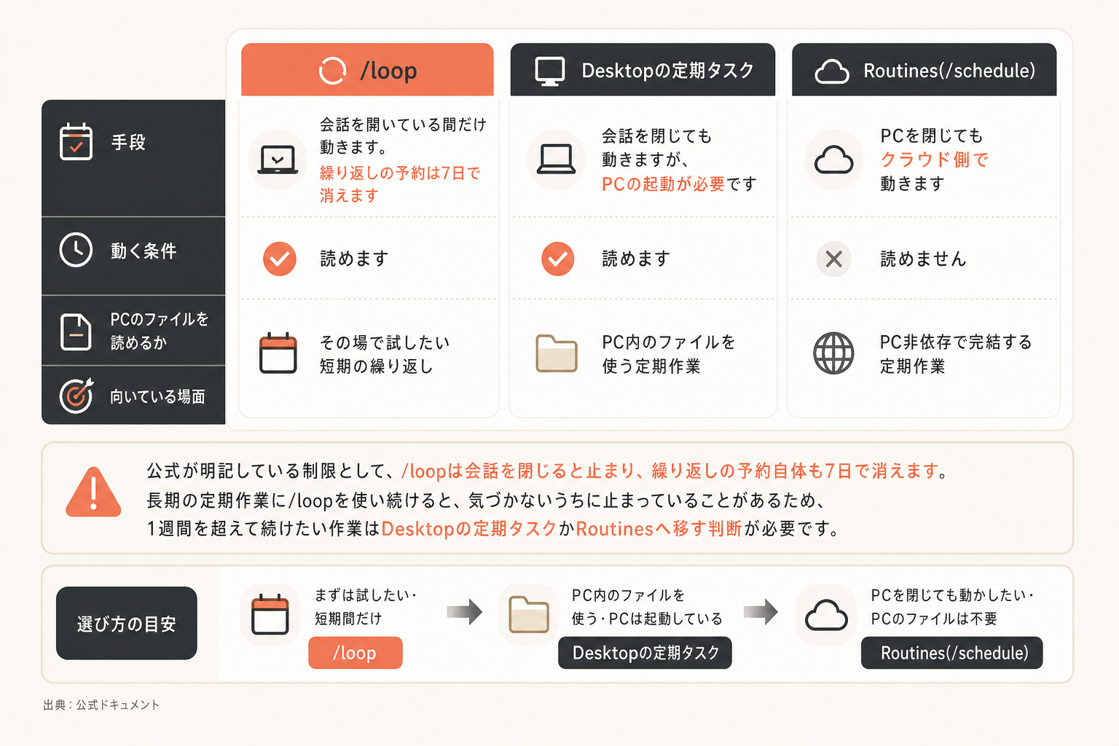Screen dimensions: 1119x746
Task: Select the Routines(/schedule) column header
Action: pos(924,70)
